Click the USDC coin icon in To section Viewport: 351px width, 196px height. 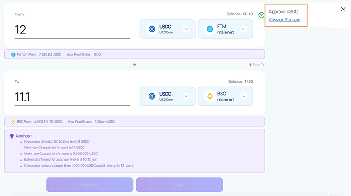pyautogui.click(x=152, y=96)
